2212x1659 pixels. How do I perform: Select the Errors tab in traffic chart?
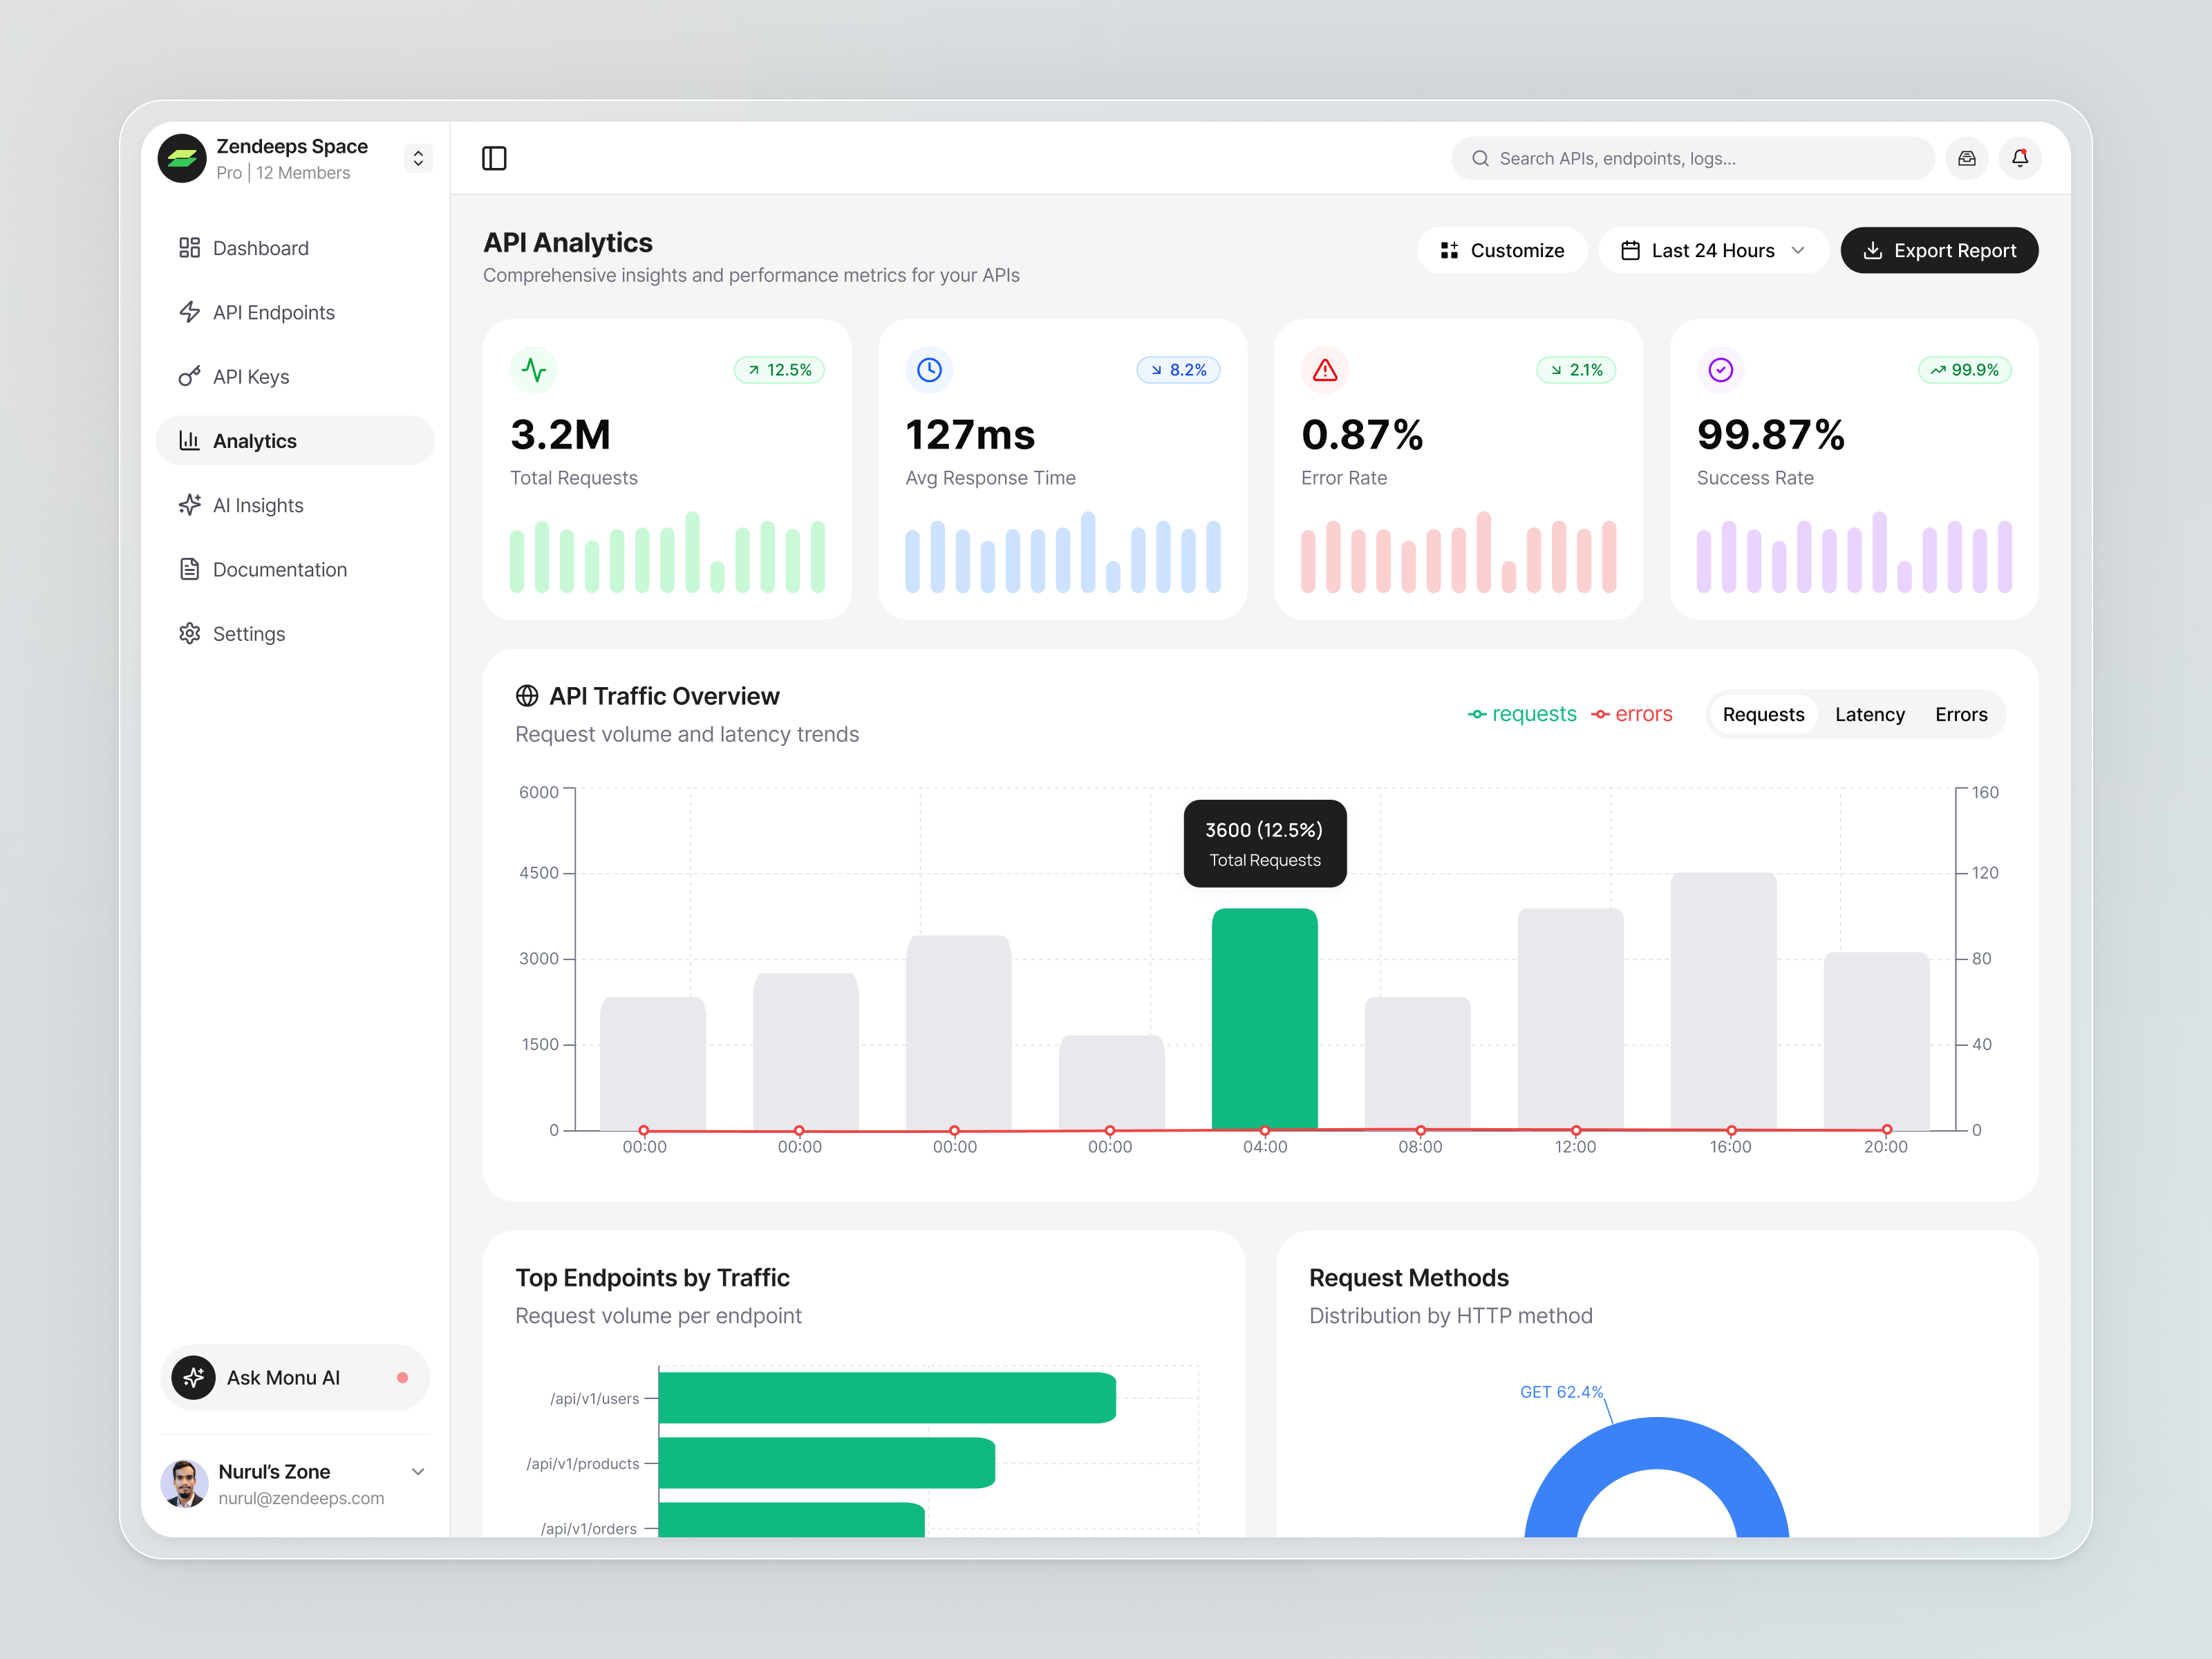pyautogui.click(x=1960, y=714)
